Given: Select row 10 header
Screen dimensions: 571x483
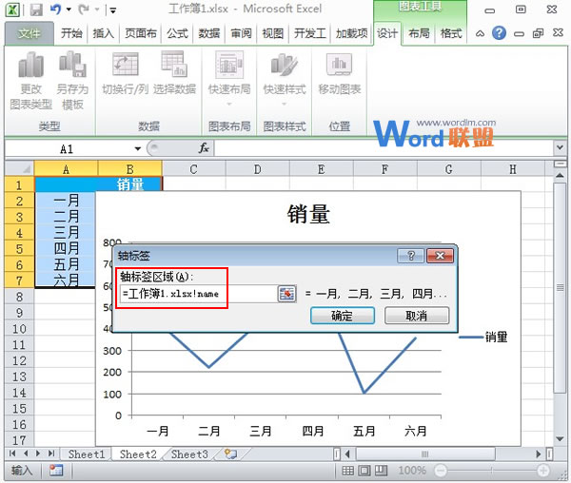Looking at the screenshot, I should pyautogui.click(x=20, y=329).
